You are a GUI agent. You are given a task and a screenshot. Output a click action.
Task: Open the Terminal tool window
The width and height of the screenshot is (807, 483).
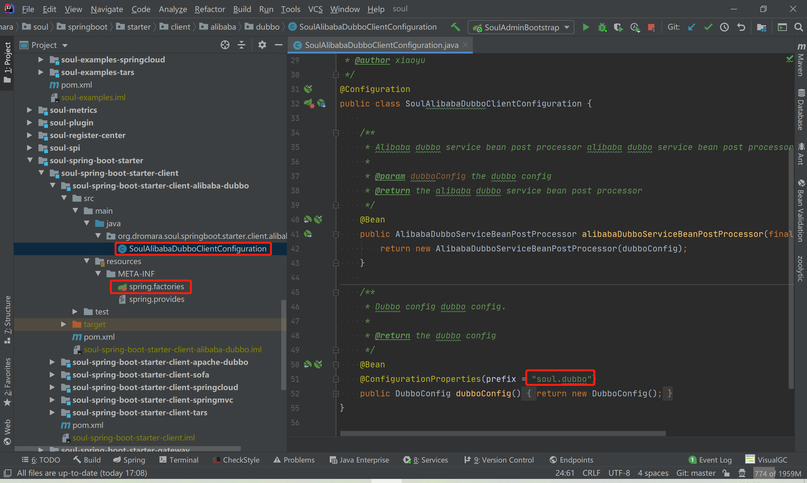[179, 460]
